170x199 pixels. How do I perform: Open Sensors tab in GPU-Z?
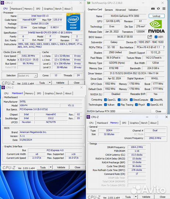pos(109,10)
